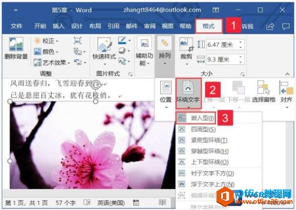This screenshot has height=210, width=296.
Task: Click the poem line 已是悬崖百丈冰
Action: tap(36, 95)
